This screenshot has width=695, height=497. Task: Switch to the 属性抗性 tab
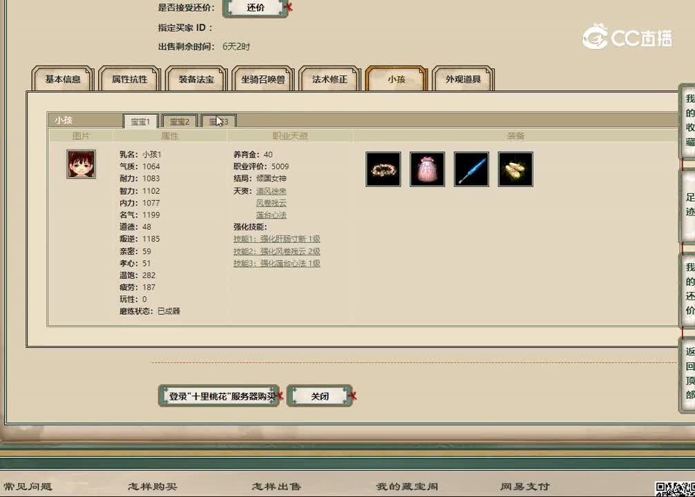coord(128,79)
